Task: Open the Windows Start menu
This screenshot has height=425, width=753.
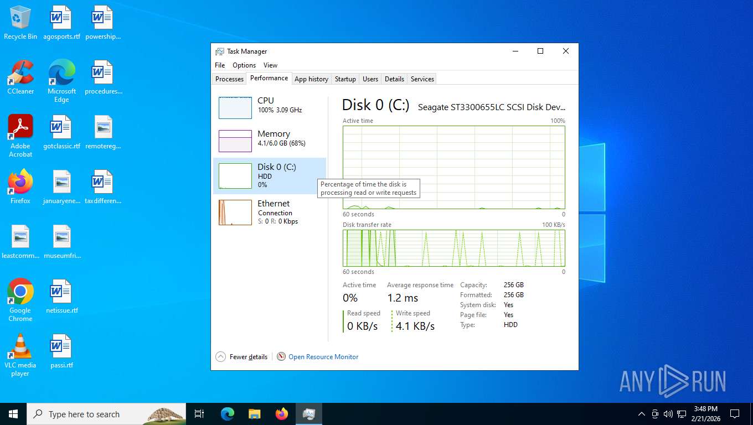Action: 13,414
